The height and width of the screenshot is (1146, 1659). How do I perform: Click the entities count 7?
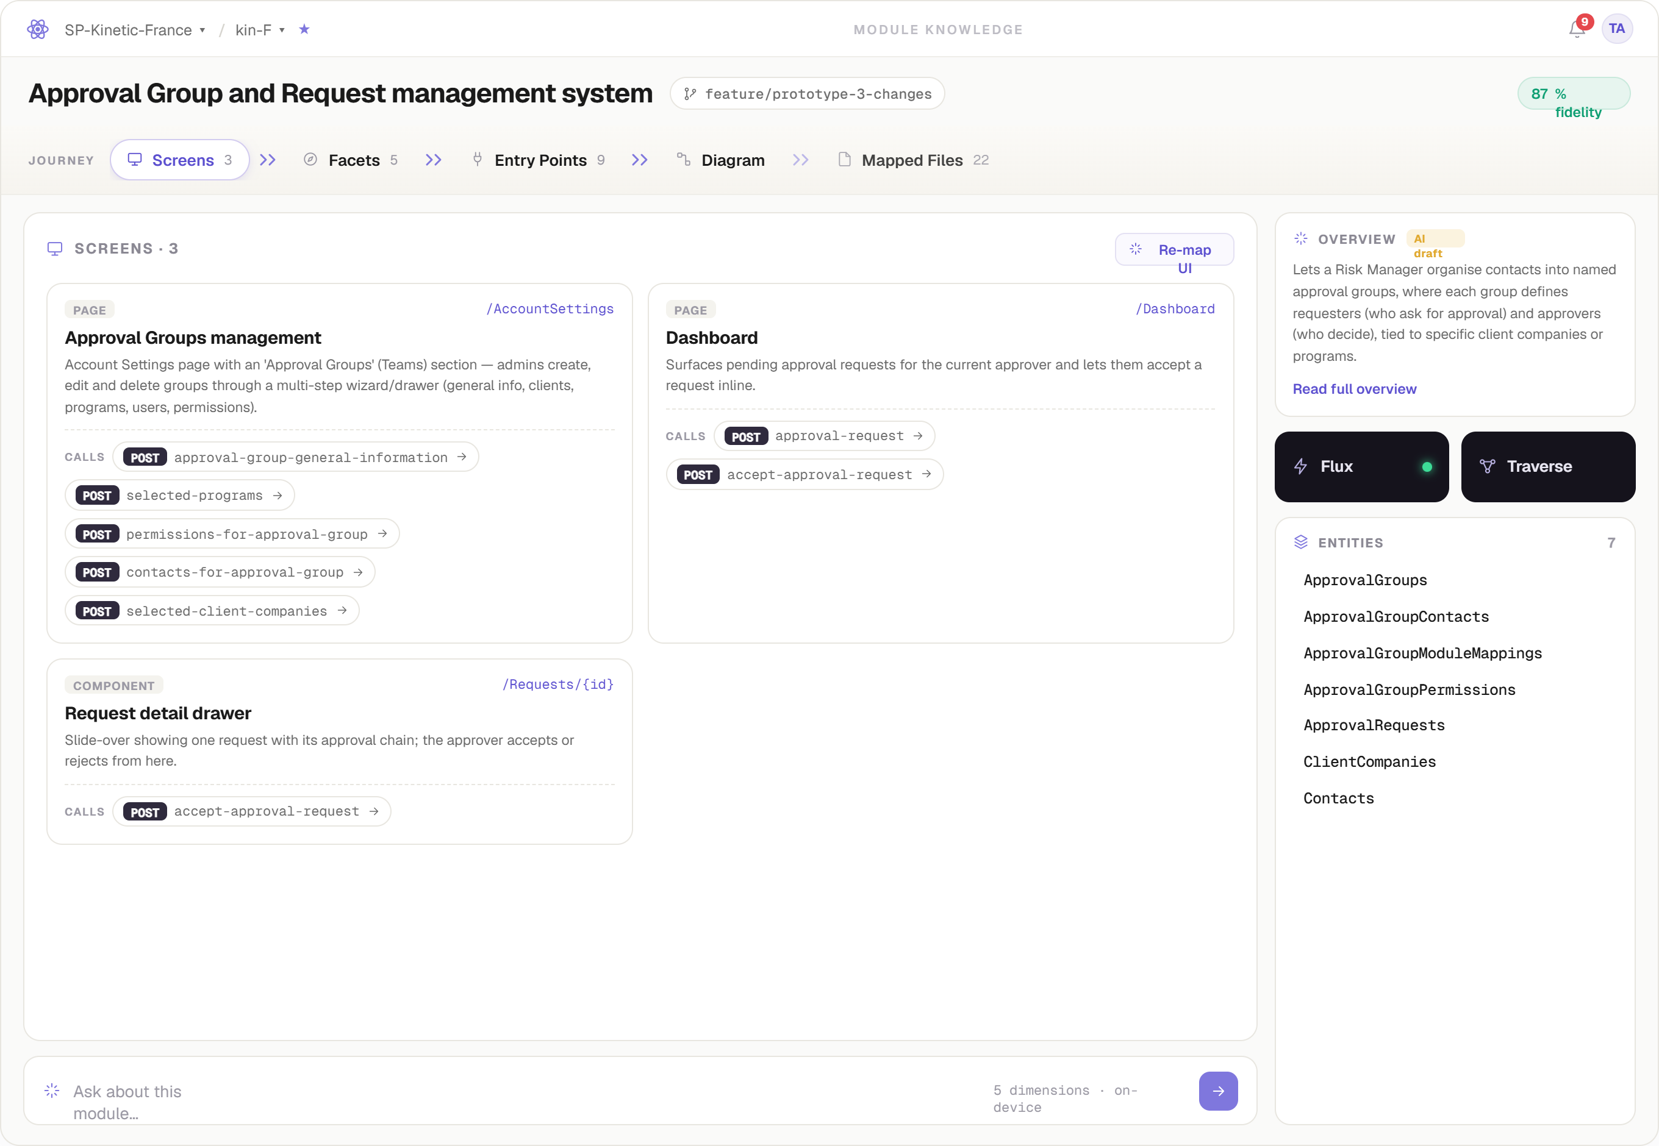tap(1611, 543)
